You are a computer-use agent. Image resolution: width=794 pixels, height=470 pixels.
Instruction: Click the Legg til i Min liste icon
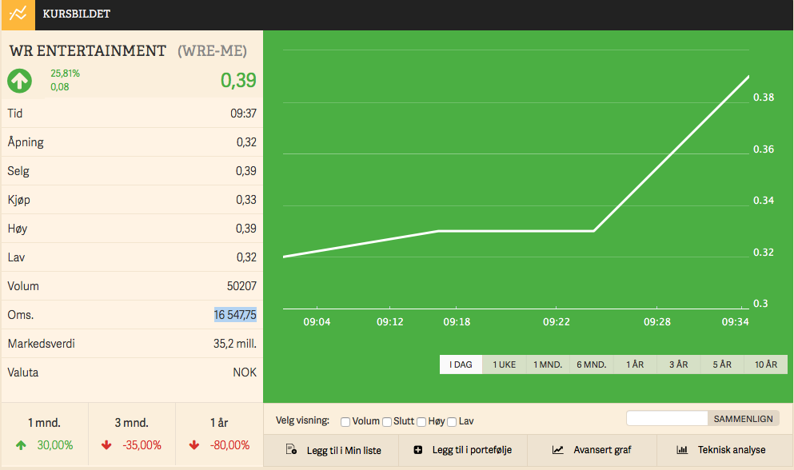291,449
